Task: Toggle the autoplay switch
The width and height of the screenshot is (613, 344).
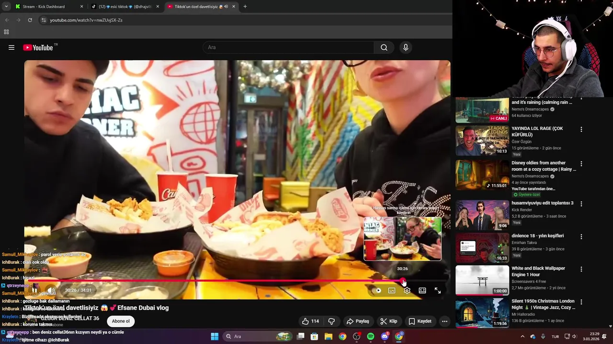Action: pos(377,290)
